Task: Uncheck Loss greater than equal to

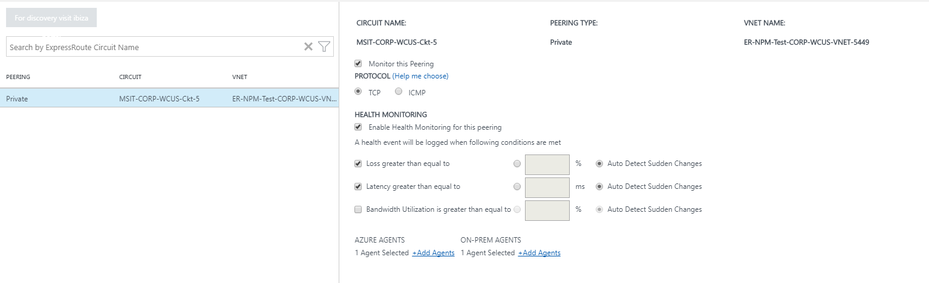Action: [358, 164]
